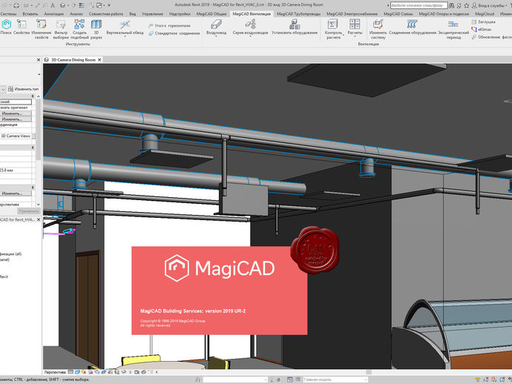
Task: Open the Системы ribbon tab
Action: [8, 14]
